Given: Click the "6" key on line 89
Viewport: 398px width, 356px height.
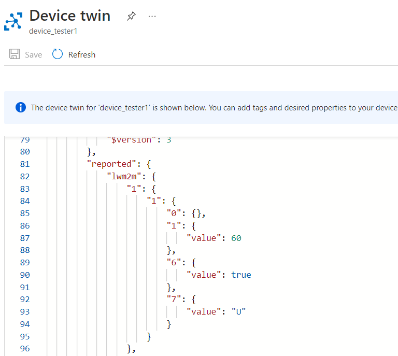Looking at the screenshot, I should click(x=174, y=262).
